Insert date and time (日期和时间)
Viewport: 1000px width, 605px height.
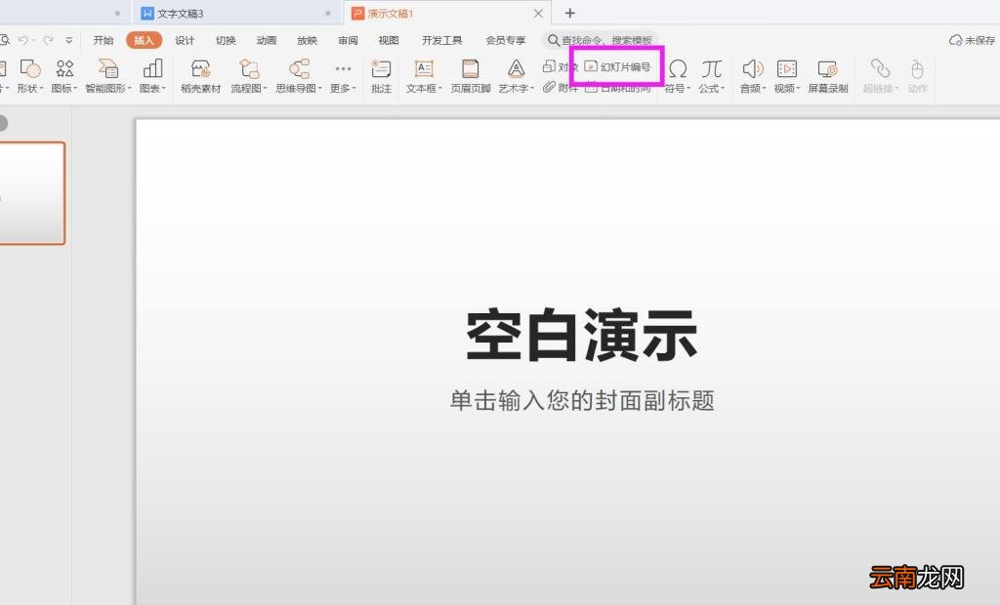(x=625, y=87)
